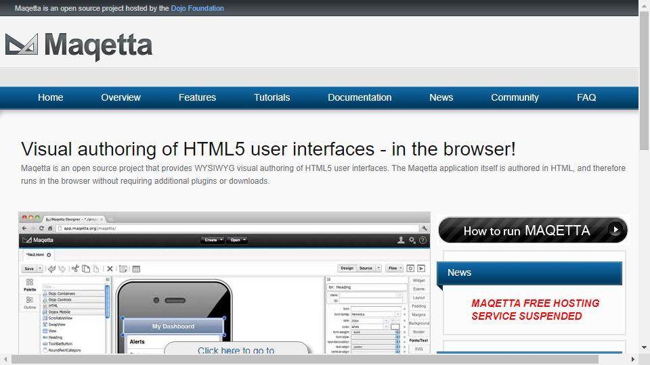Navigate to Documentation
Screen dimensions: 650x365
(x=360, y=97)
